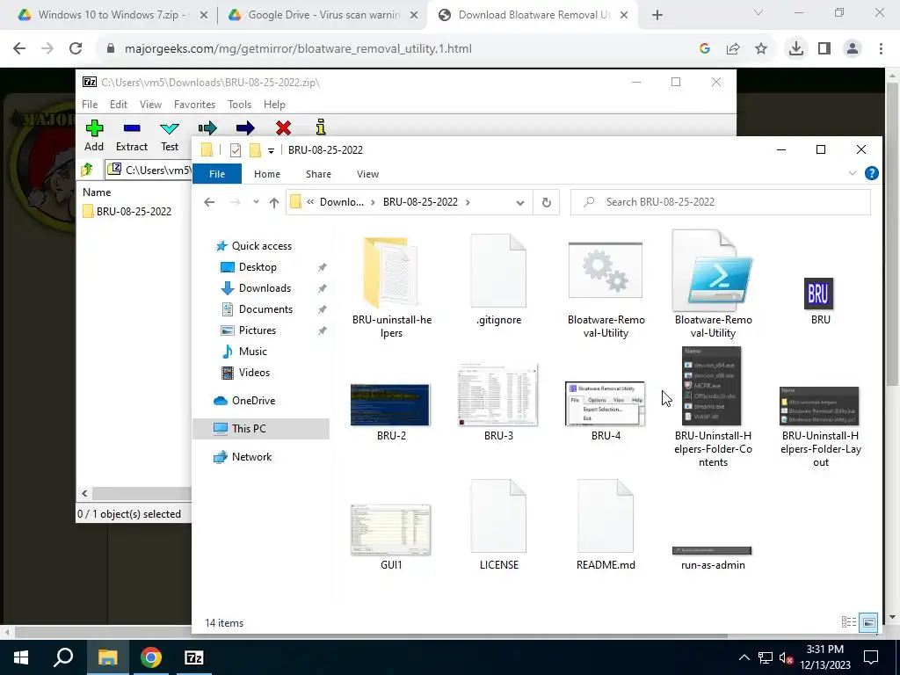Viewport: 900px width, 675px height.
Task: Open recent locations dropdown in Explorer
Action: coord(256,202)
